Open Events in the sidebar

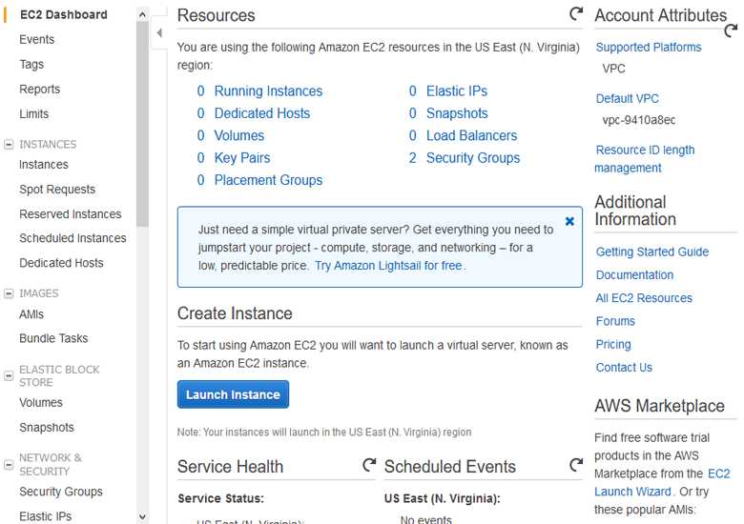tap(36, 39)
